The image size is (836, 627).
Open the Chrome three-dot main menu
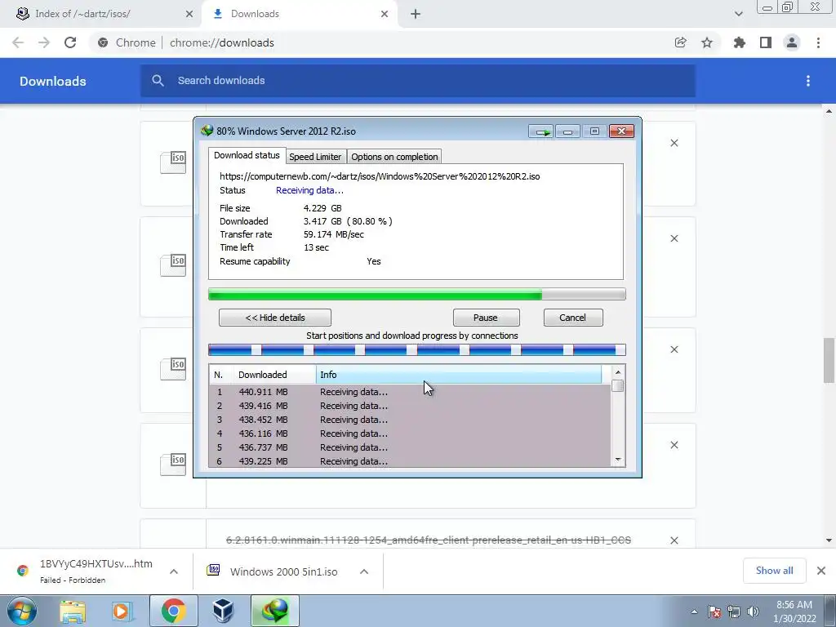point(818,42)
